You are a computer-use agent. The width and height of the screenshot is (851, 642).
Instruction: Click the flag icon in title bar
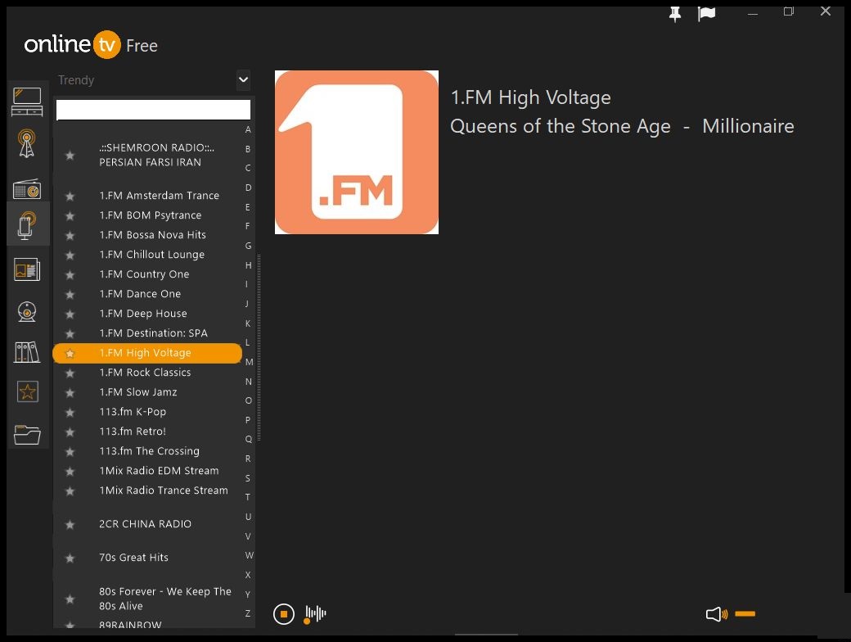tap(706, 14)
